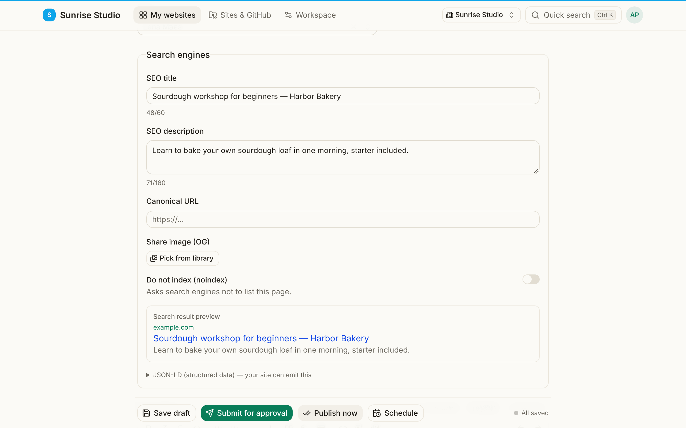Click the 71/160 description character counter
Screen dimensions: 686x428
click(156, 183)
